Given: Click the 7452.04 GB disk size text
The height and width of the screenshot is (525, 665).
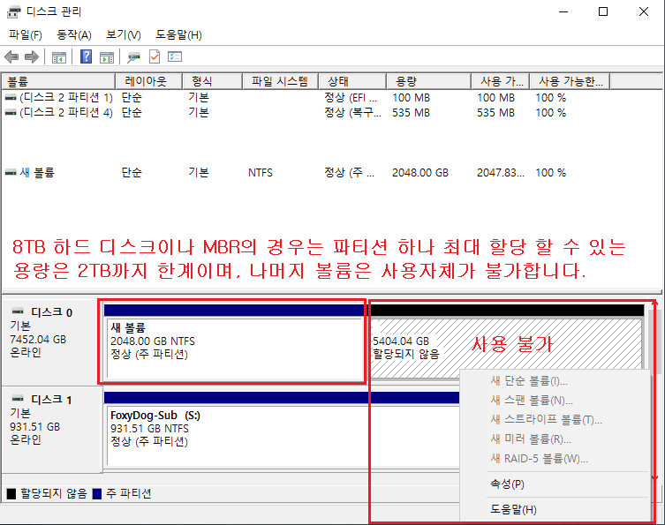Looking at the screenshot, I should click(38, 340).
